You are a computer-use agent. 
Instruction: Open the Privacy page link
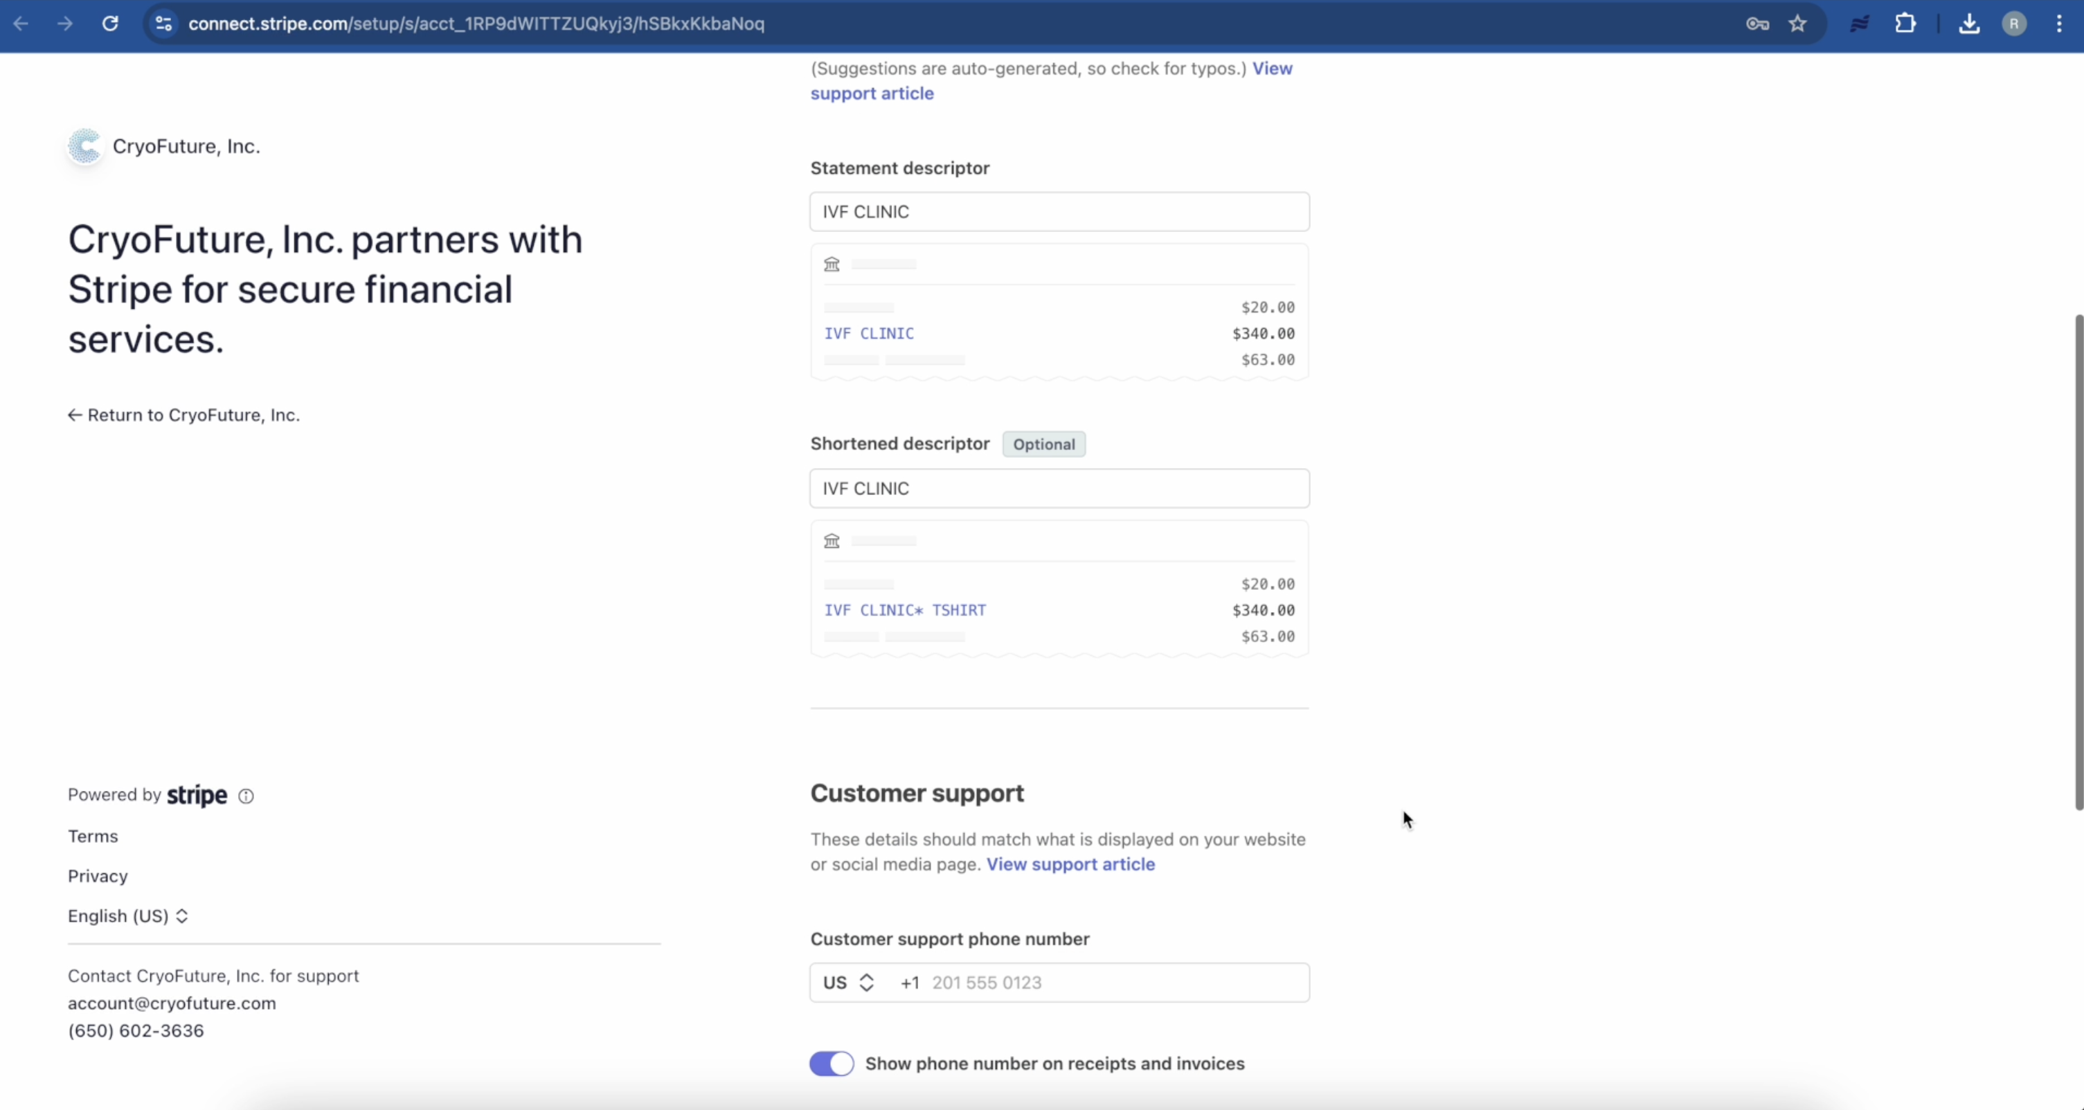98,875
